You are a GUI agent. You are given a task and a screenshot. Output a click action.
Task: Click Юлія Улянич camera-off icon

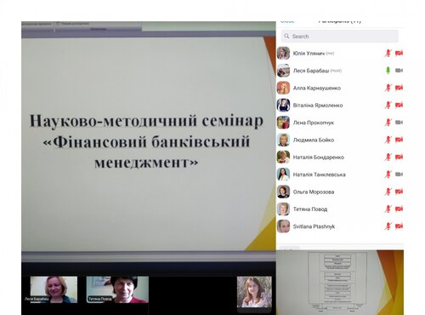(399, 53)
